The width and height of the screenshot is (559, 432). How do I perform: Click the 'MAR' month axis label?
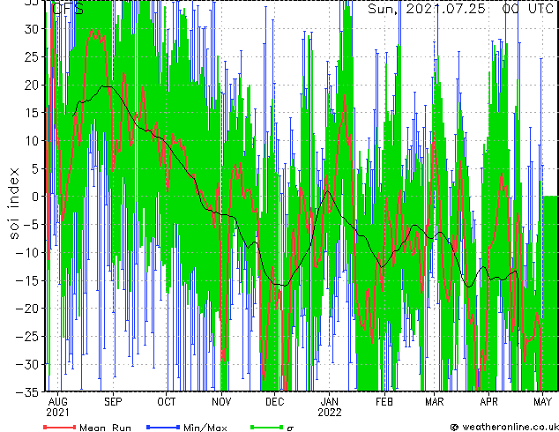click(x=434, y=402)
